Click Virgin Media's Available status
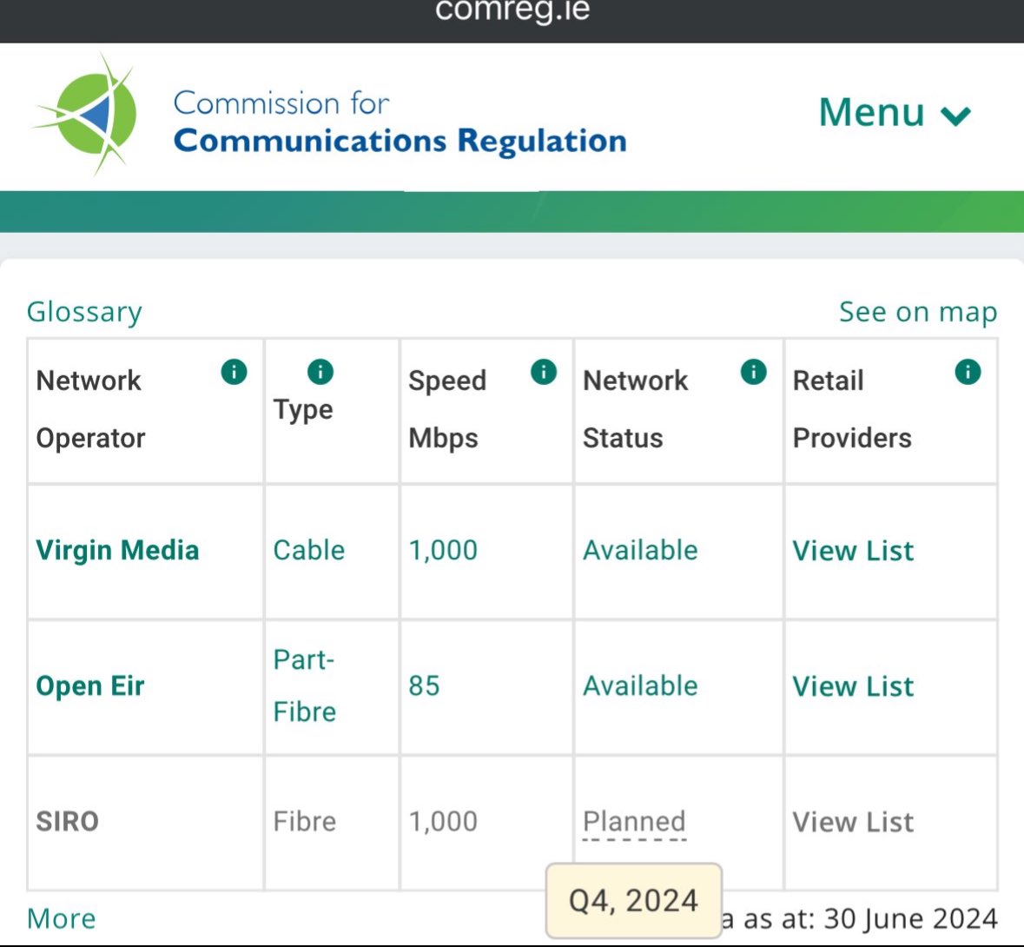The height and width of the screenshot is (947, 1024). tap(640, 551)
